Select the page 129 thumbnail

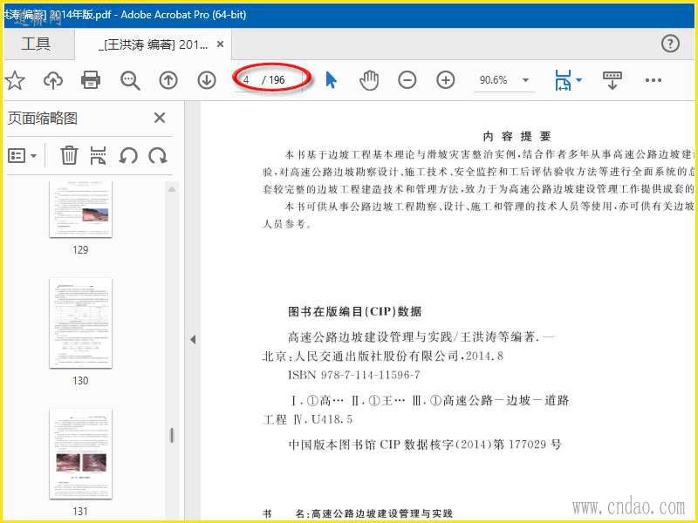pyautogui.click(x=80, y=209)
